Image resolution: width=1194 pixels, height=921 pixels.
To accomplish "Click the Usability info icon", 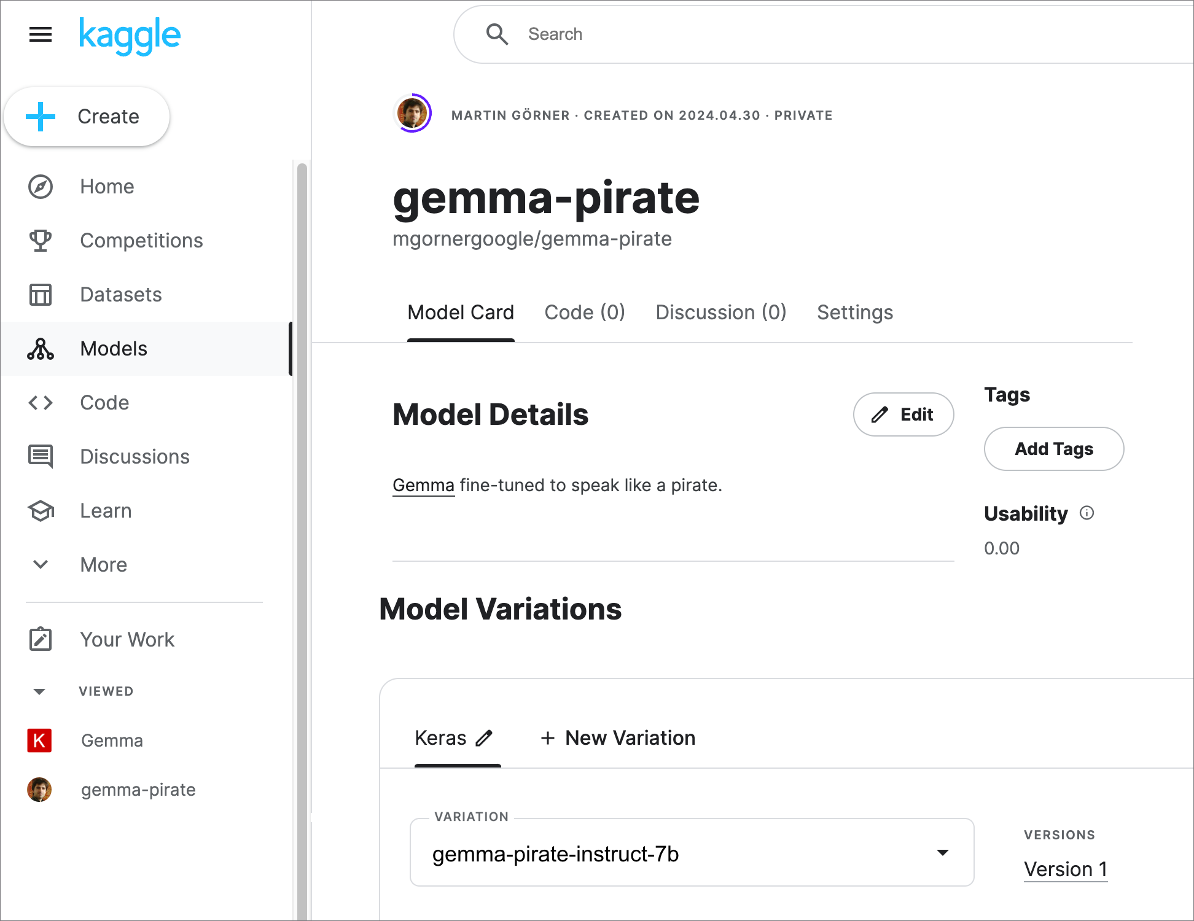I will tap(1087, 513).
